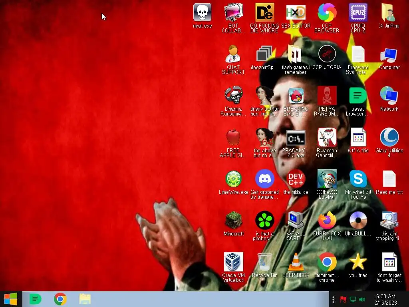Viewport: 409px width, 307px height.
Task: Open Freeware Sys Note file
Action: [358, 54]
